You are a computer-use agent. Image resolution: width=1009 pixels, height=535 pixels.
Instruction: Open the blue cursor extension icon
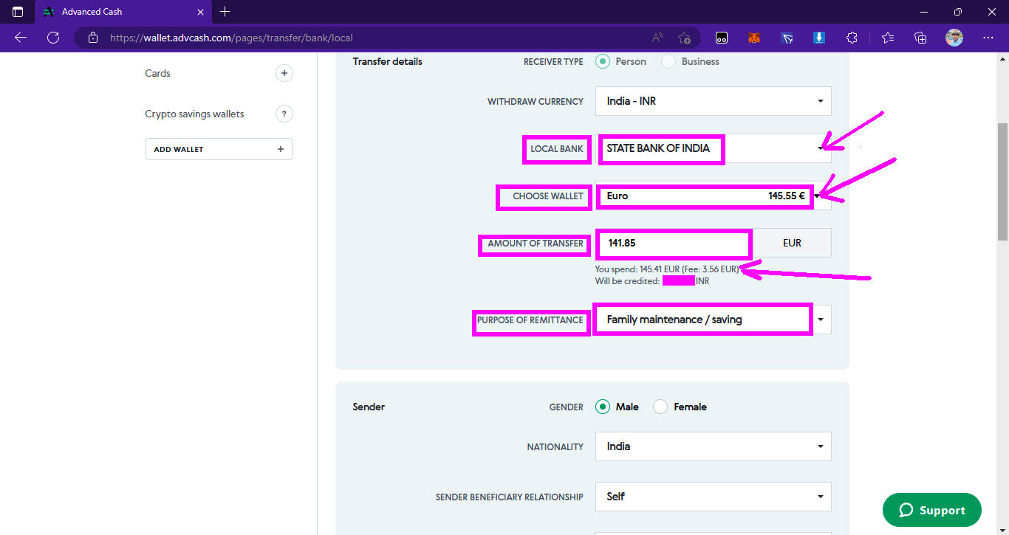787,38
